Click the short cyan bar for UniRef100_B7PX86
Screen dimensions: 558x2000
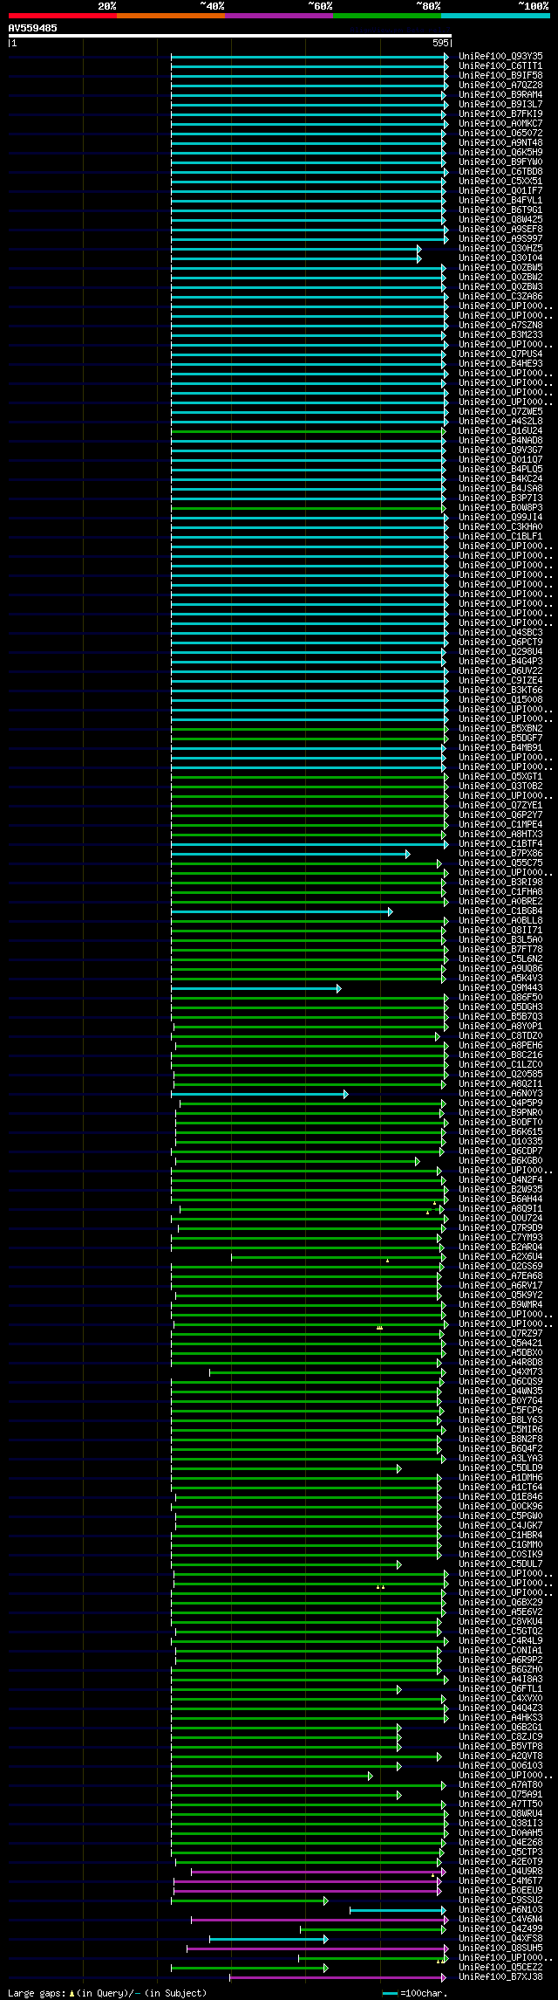pyautogui.click(x=290, y=854)
